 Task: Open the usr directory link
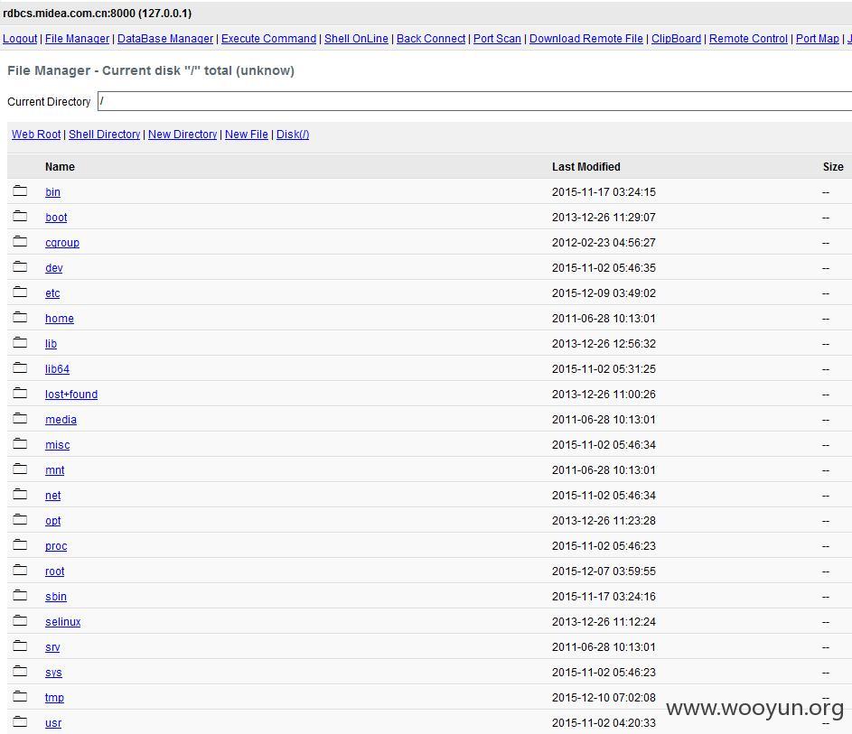click(53, 723)
